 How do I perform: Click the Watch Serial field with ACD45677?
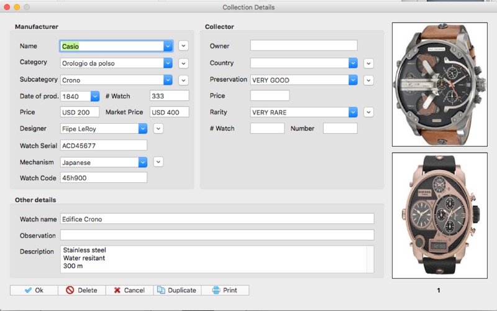(x=104, y=146)
